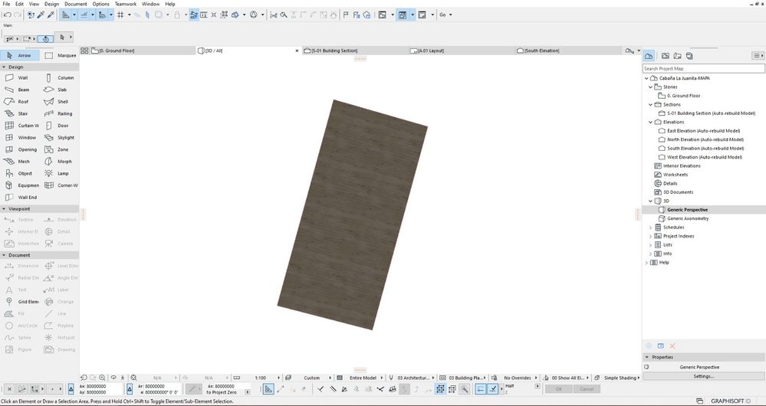Collapse the Design toolbox section
Image resolution: width=766 pixels, height=406 pixels.
click(x=4, y=67)
